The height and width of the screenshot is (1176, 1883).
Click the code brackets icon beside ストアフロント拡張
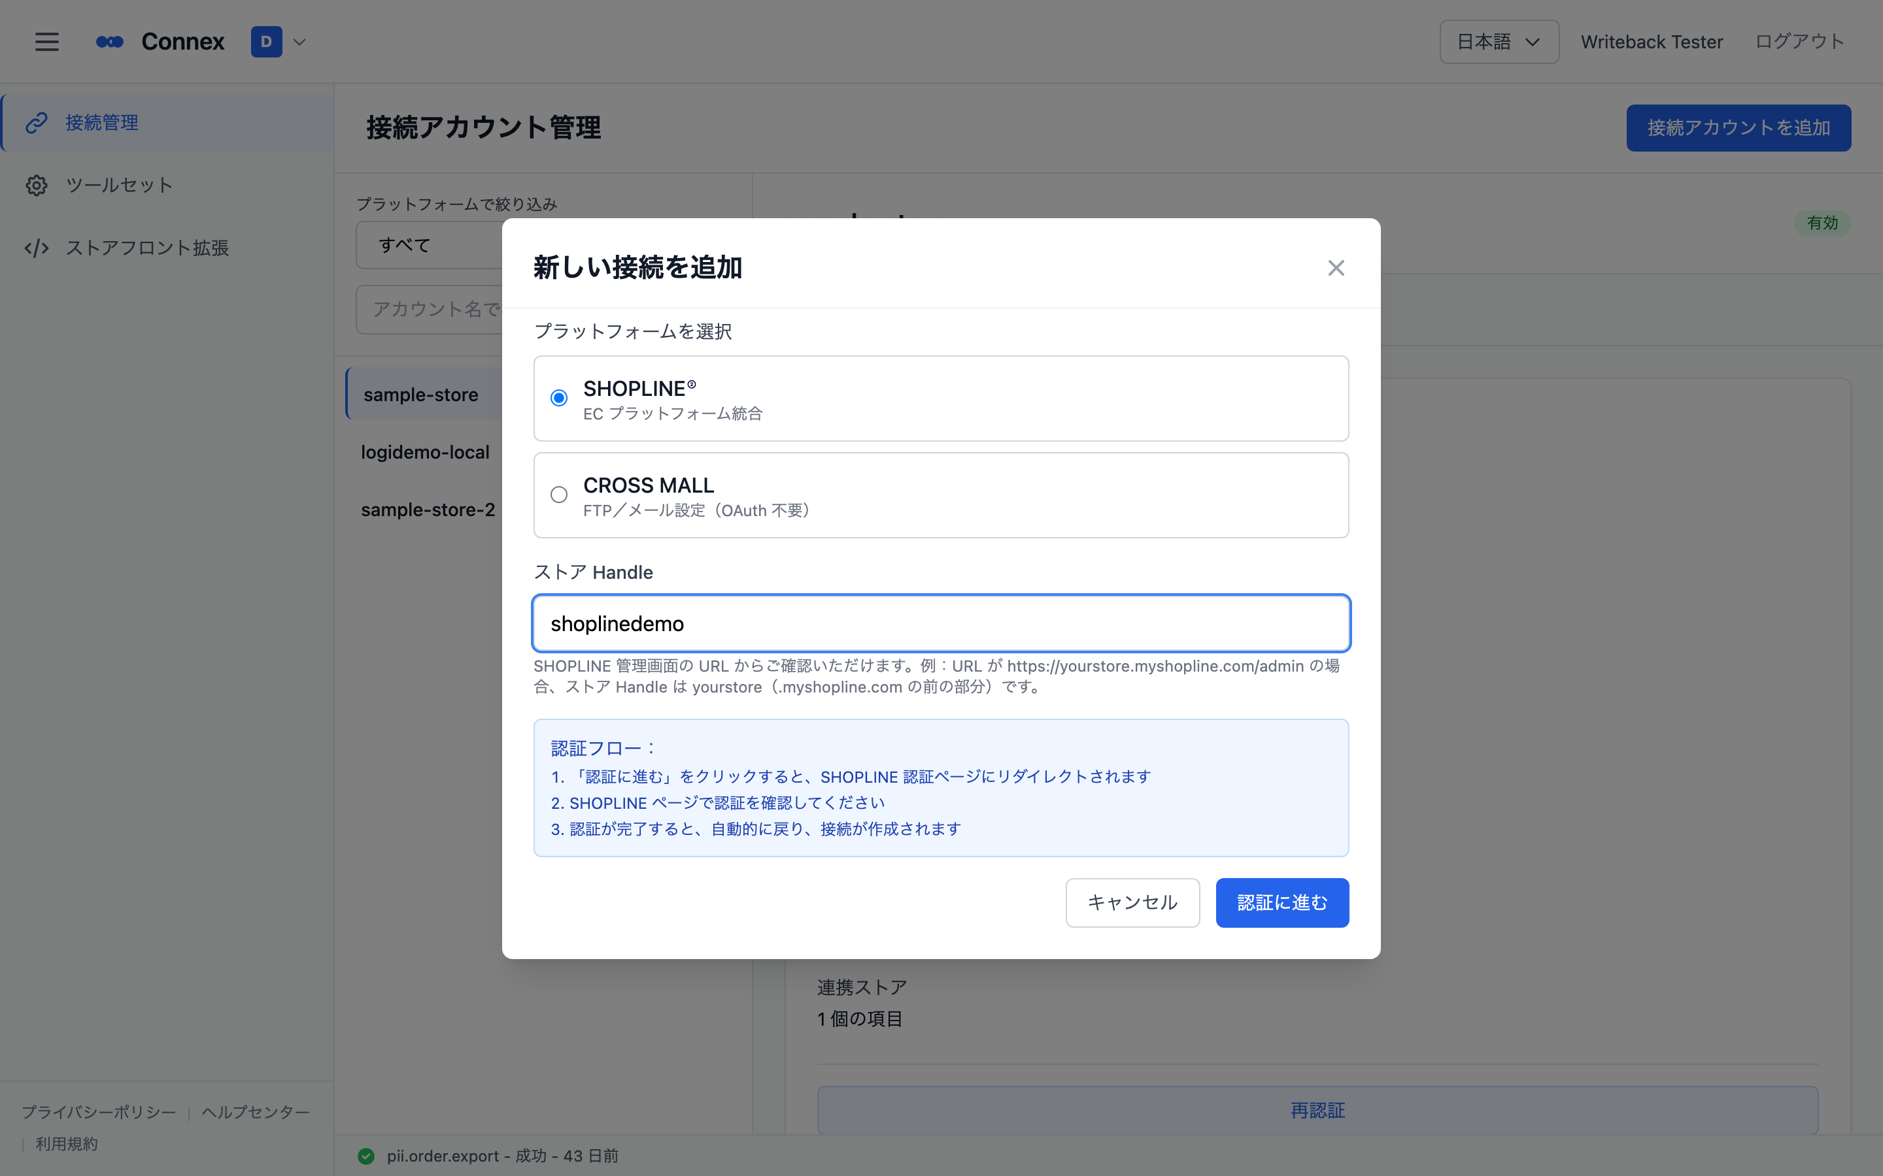pos(37,248)
